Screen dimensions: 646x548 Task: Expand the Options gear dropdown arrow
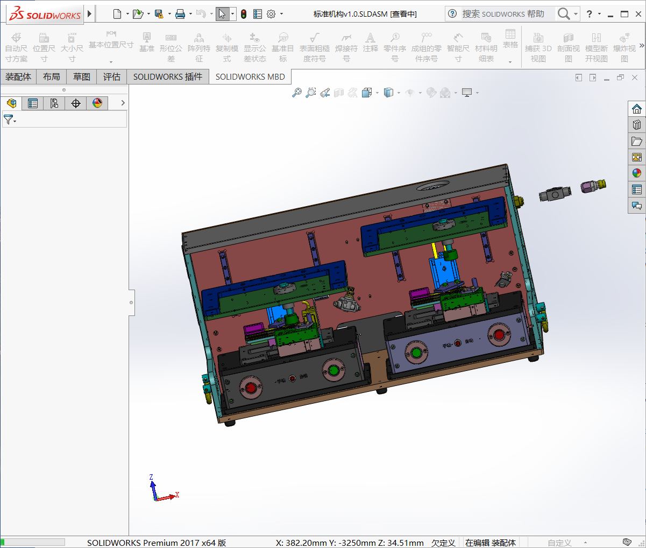[x=281, y=14]
